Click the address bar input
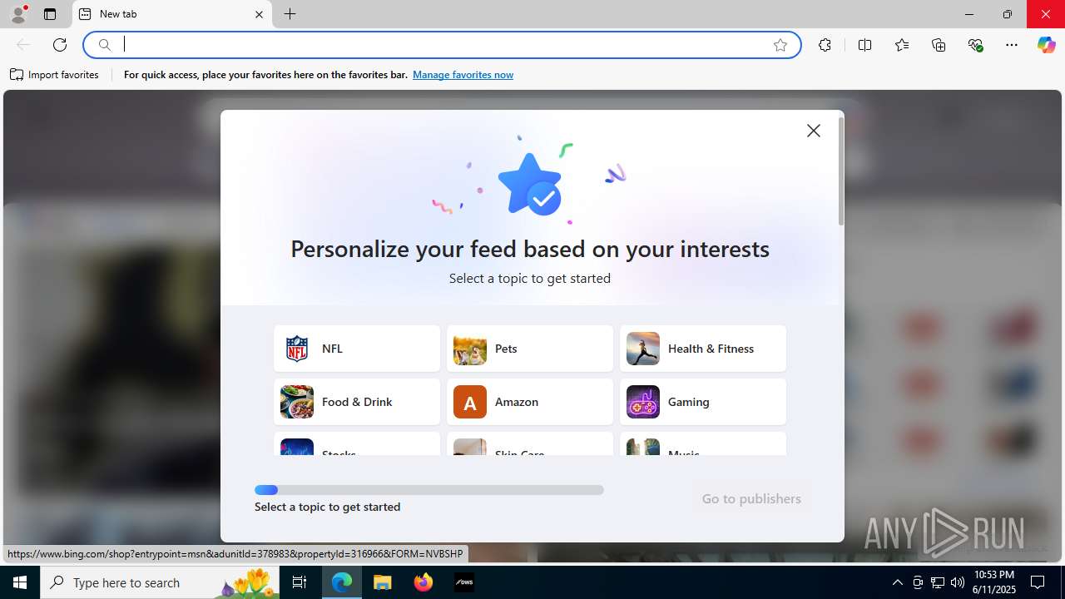The width and height of the screenshot is (1065, 599). click(x=441, y=45)
